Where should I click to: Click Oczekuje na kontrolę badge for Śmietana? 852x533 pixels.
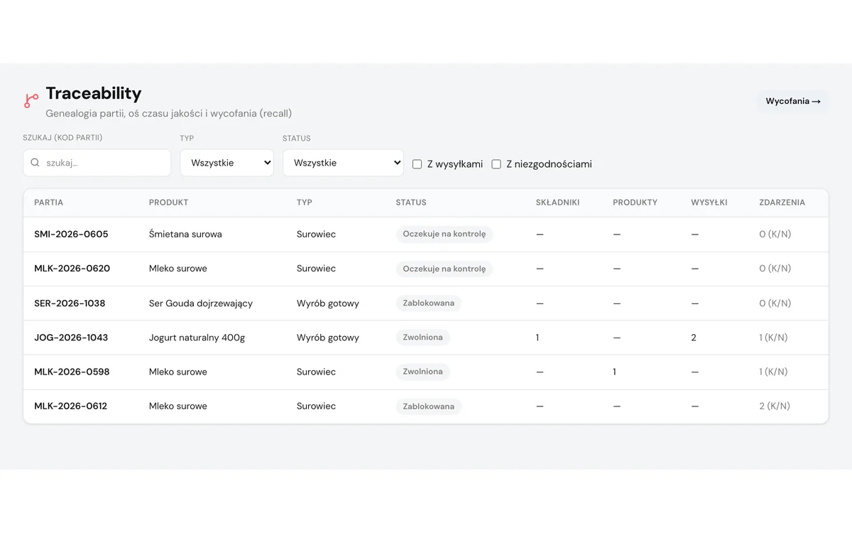tap(444, 234)
